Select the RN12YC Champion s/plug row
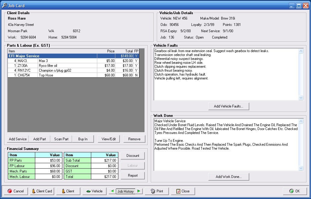The height and width of the screenshot is (199, 311). click(x=73, y=70)
